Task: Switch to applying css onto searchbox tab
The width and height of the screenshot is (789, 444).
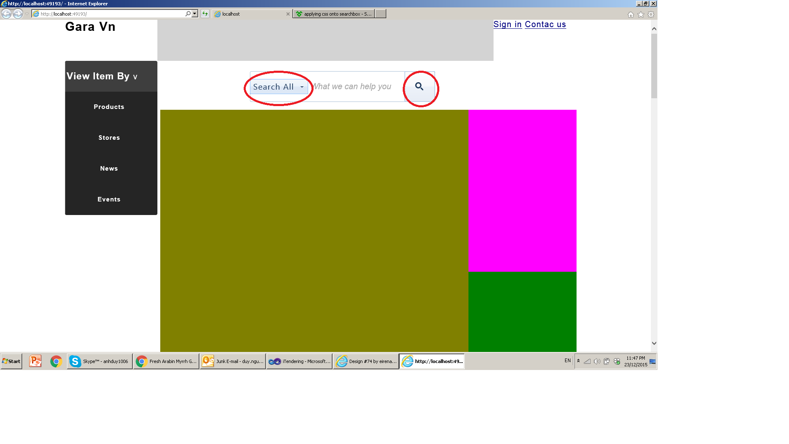Action: click(x=334, y=14)
